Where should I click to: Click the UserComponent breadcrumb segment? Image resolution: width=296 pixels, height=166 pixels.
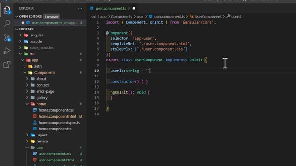(x=208, y=17)
